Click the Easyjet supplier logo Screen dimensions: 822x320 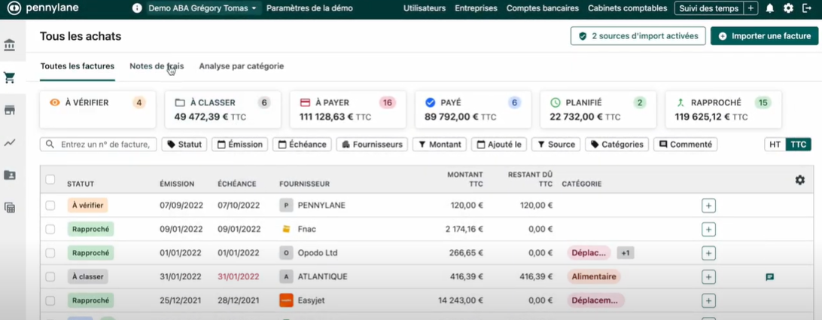click(x=286, y=300)
